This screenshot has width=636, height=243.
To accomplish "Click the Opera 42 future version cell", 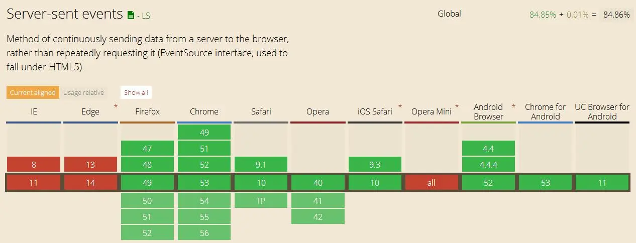I will pos(318,216).
